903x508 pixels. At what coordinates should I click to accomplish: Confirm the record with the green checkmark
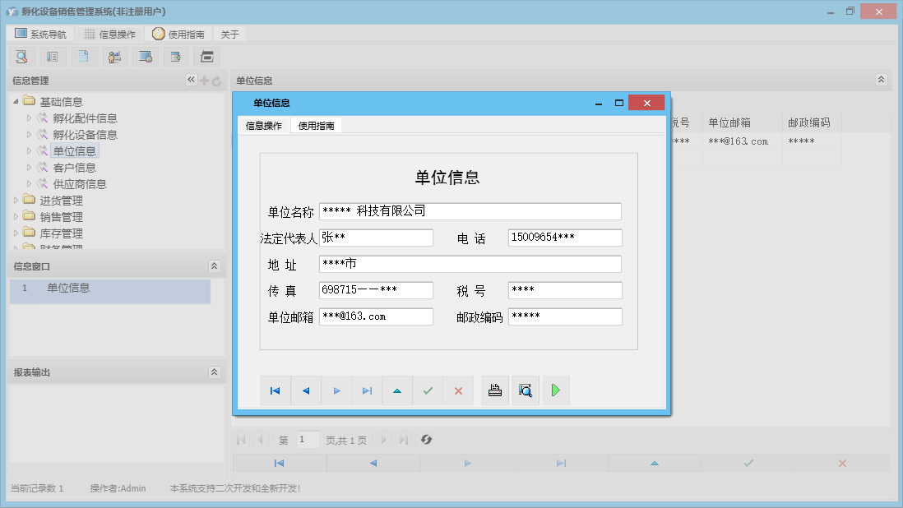(427, 390)
